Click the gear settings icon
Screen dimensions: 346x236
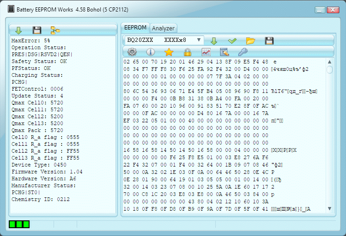pos(132,52)
